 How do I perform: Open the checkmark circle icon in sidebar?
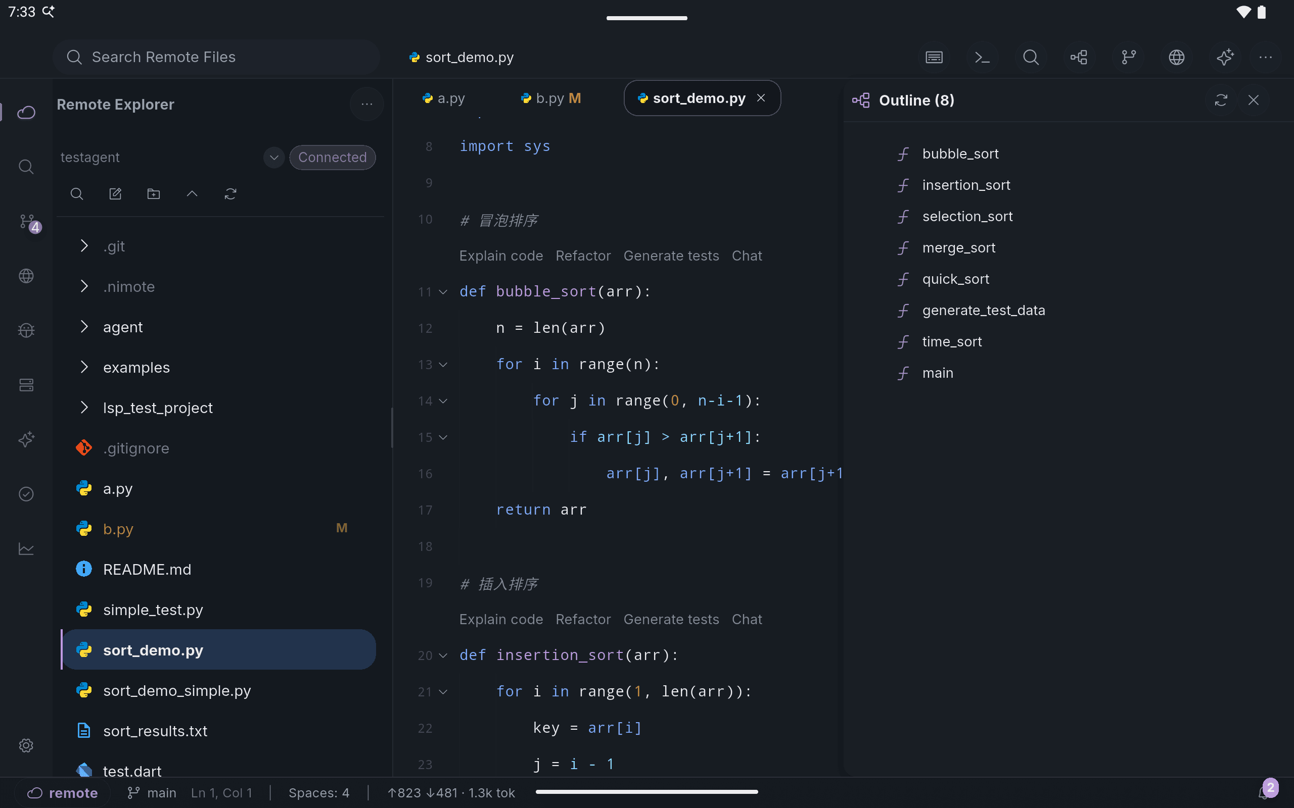coord(26,494)
